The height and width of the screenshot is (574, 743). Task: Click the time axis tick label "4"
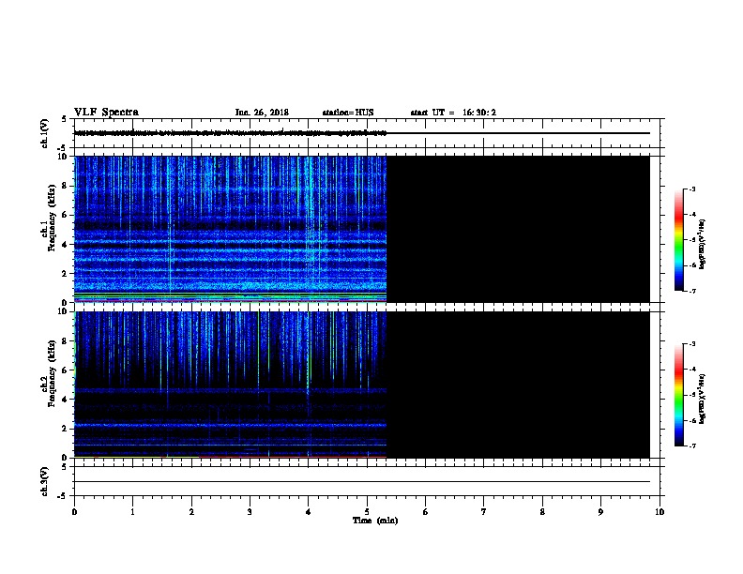click(309, 511)
